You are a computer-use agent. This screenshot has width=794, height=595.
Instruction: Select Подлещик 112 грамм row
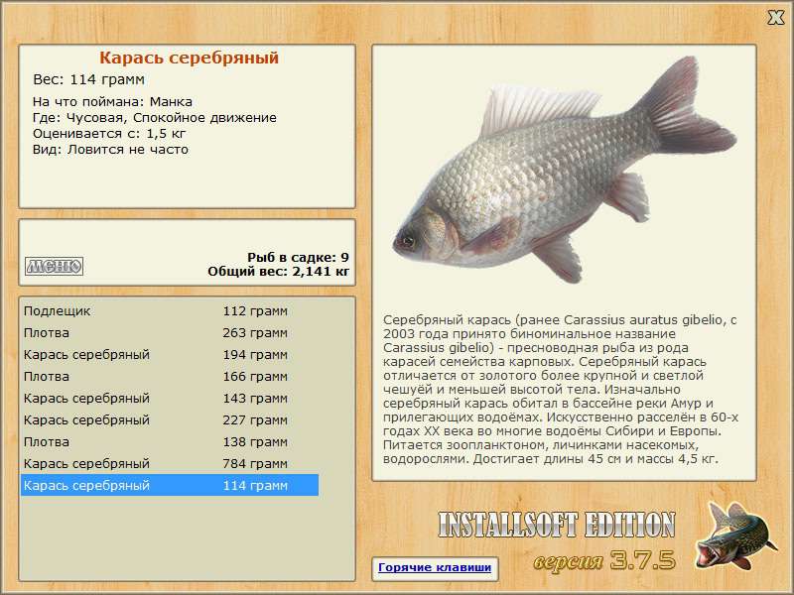[170, 311]
